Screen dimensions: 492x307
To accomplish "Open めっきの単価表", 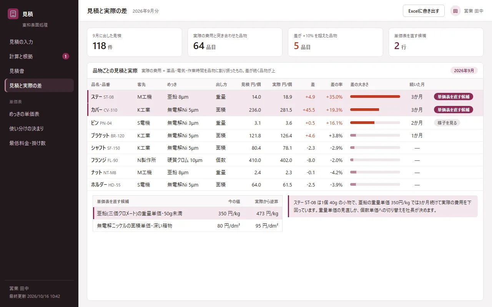I will (39, 114).
